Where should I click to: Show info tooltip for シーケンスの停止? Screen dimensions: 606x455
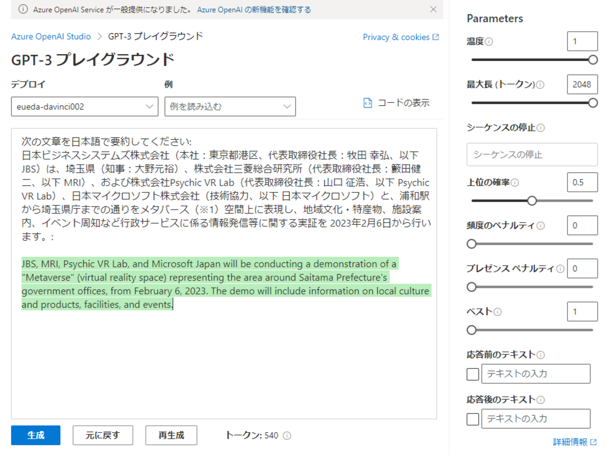pos(541,128)
